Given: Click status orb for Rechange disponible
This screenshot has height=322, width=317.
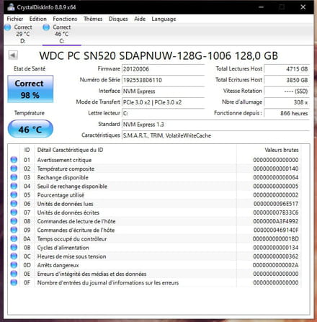Looking at the screenshot, I should click(x=14, y=177).
